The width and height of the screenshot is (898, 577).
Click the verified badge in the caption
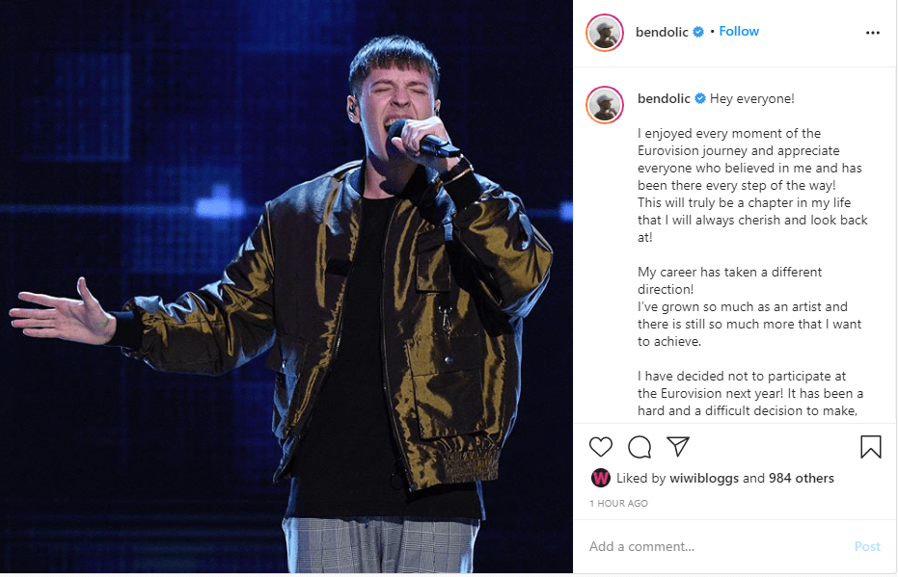(700, 98)
